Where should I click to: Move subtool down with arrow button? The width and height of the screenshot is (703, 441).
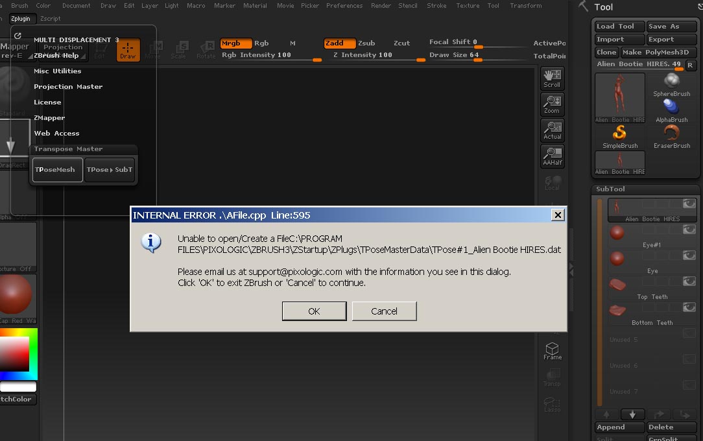[632, 414]
